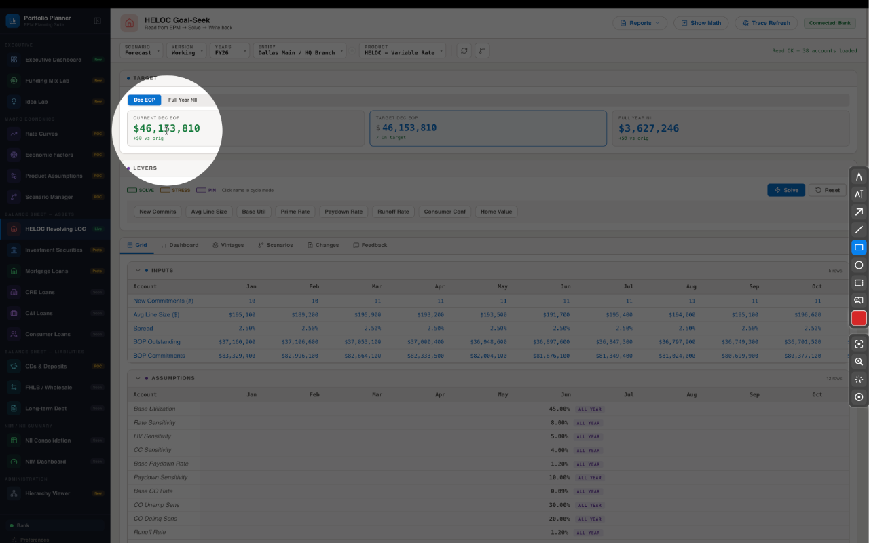Toggle the Consumer Conf lever
The width and height of the screenshot is (869, 543).
[445, 212]
